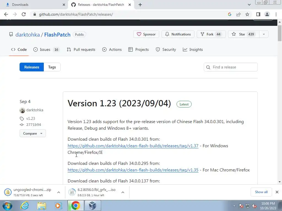
Task: Open Version 1.23 (2023/09/04) release title
Action: 119,103
